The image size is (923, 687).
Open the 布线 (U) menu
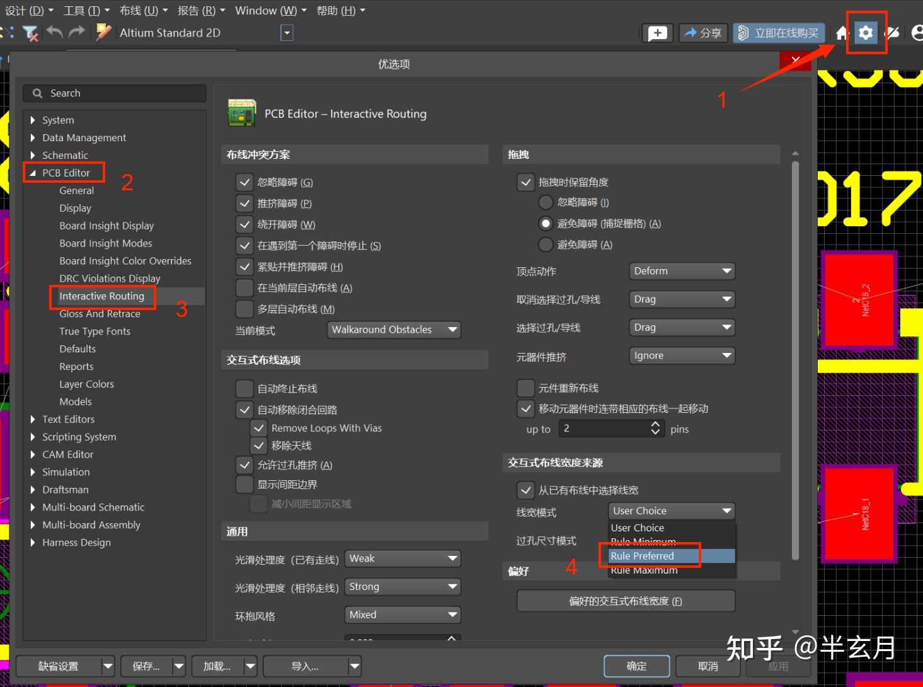(x=144, y=11)
